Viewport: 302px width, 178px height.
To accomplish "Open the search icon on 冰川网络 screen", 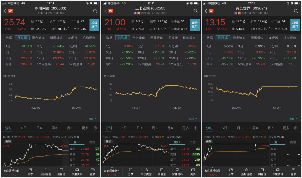I will [x=95, y=11].
